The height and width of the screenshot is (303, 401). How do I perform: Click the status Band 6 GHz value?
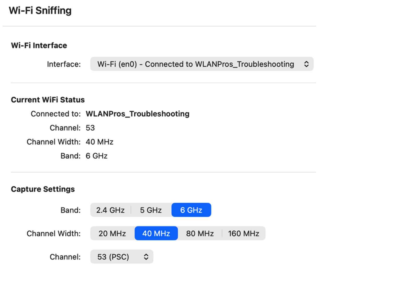pos(97,156)
